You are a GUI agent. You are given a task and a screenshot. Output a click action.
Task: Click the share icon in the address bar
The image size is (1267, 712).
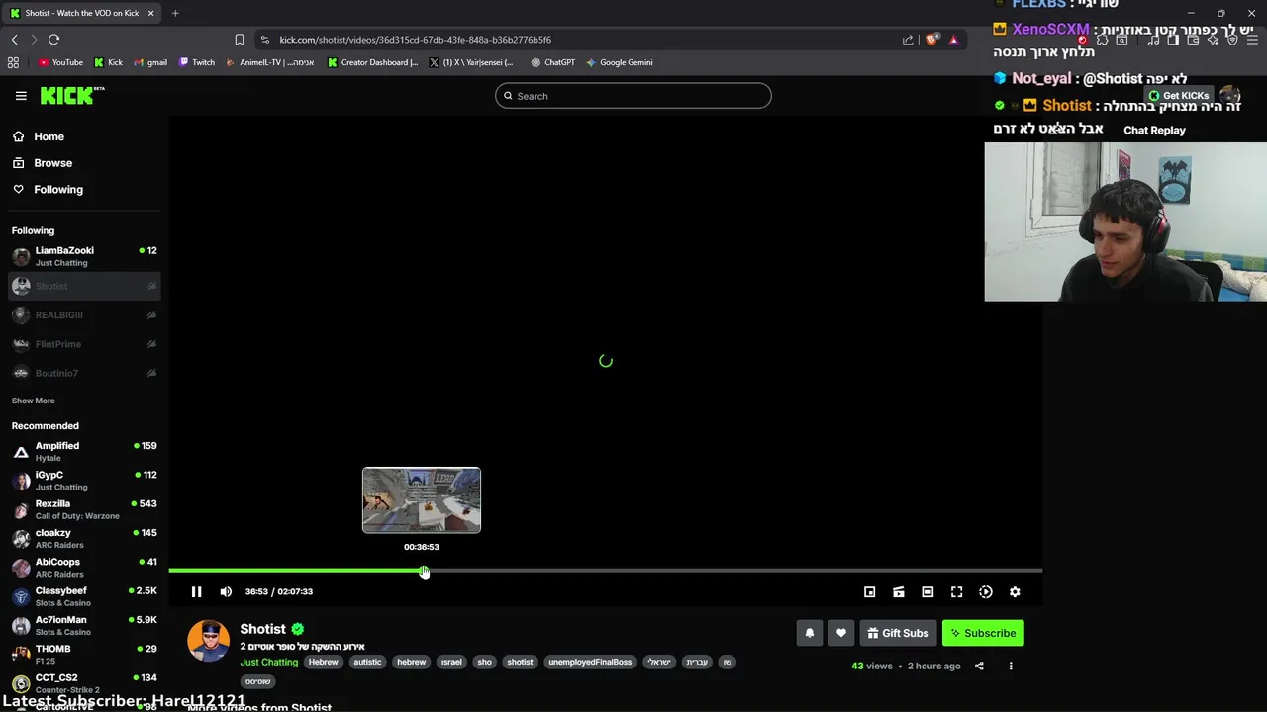(x=908, y=40)
